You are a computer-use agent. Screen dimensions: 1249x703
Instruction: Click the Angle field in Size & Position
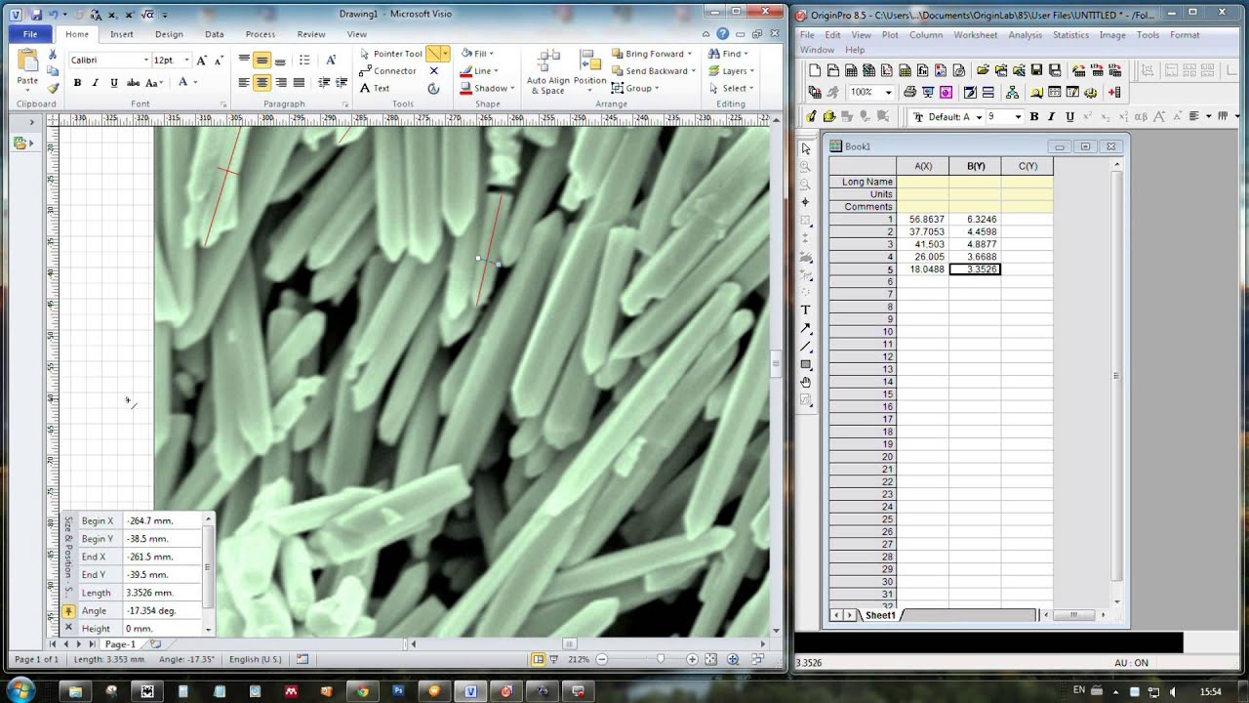pos(163,611)
